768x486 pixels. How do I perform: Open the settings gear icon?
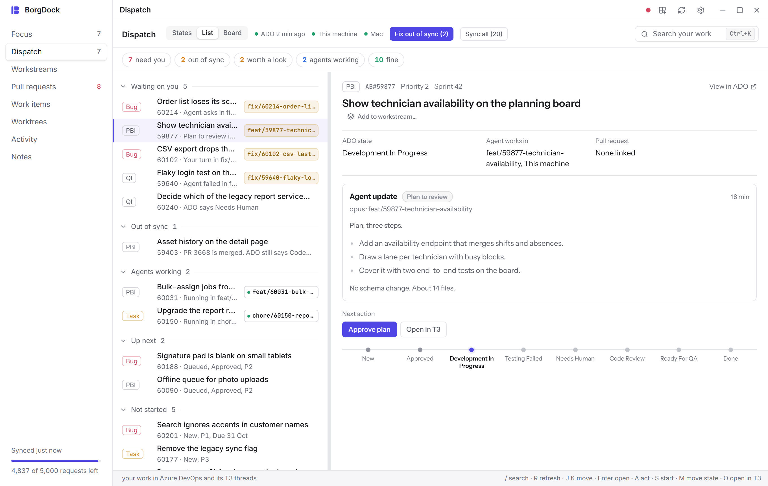pos(701,10)
